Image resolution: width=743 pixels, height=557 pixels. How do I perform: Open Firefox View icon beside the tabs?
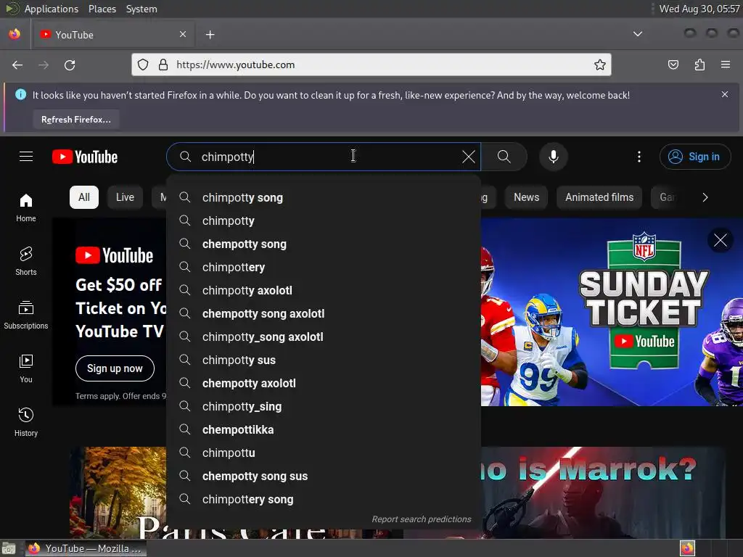coord(15,34)
